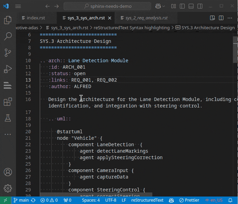Image resolution: width=238 pixels, height=204 pixels.
Task: Open Copilot chat icon in title bar
Action: point(158,6)
